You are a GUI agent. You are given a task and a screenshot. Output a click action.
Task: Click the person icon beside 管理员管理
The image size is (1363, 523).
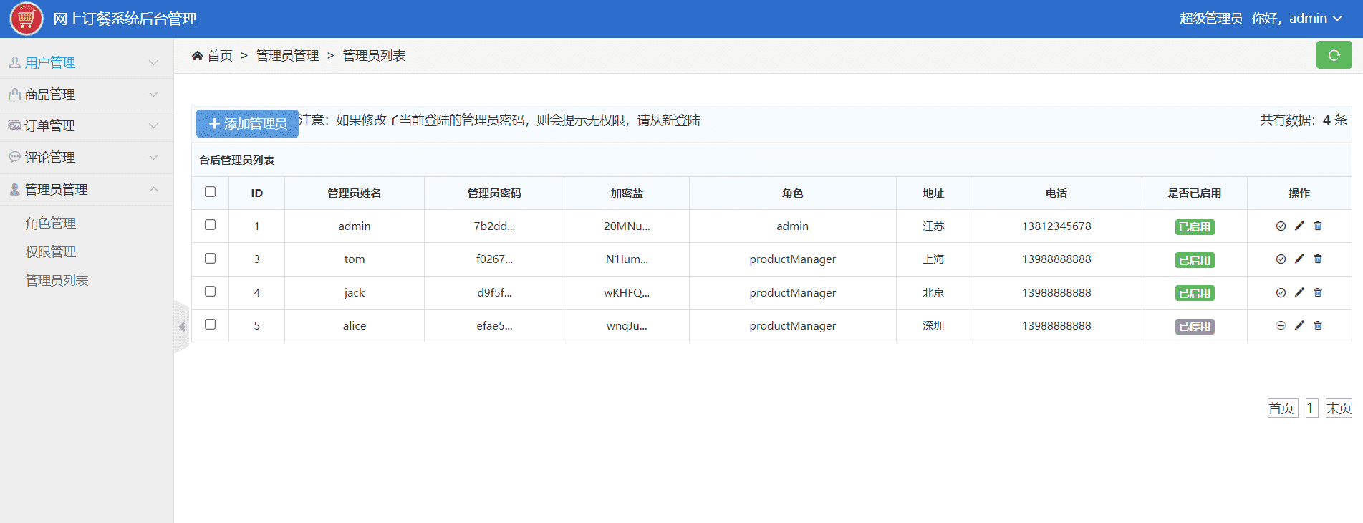pos(14,189)
